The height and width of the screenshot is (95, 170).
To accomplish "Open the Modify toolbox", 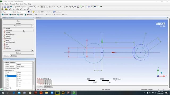I will 18,23.
